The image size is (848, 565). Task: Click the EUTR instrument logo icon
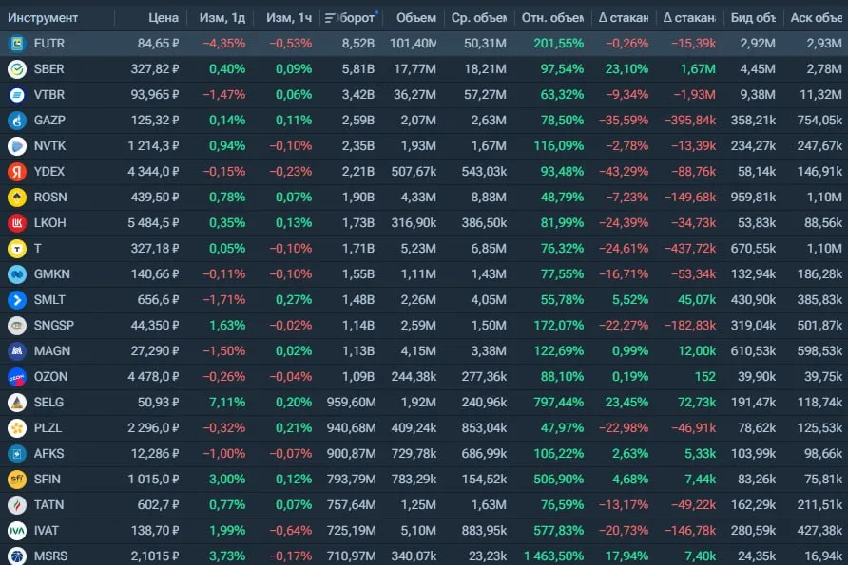17,44
